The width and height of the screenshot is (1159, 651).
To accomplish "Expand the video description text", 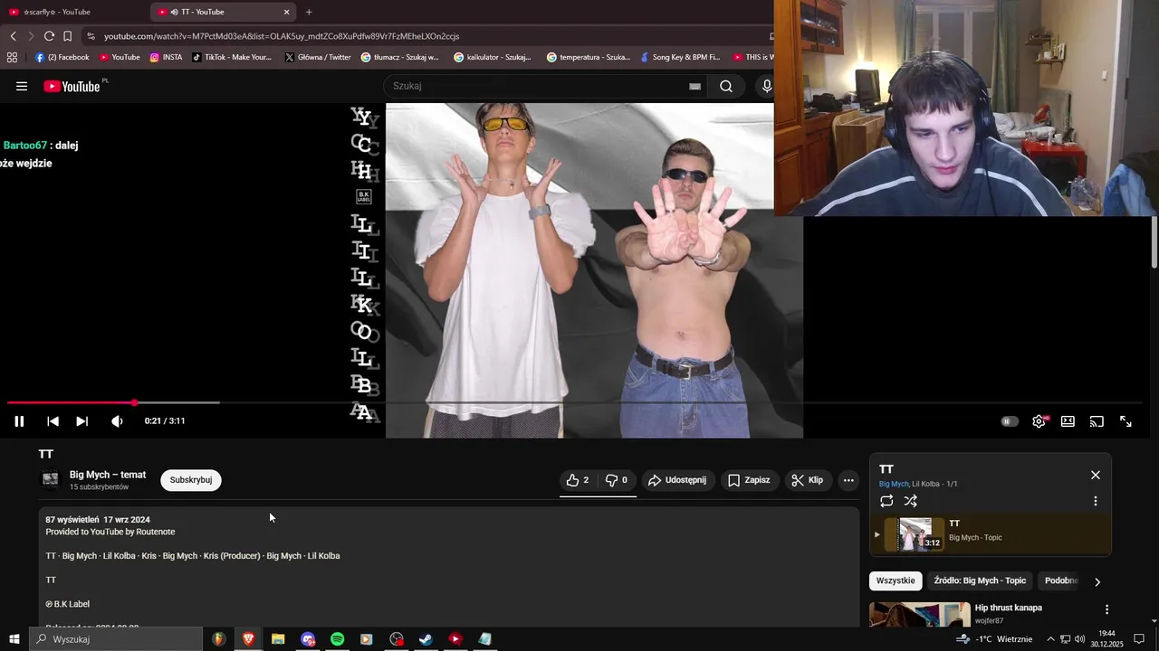I will point(449,567).
